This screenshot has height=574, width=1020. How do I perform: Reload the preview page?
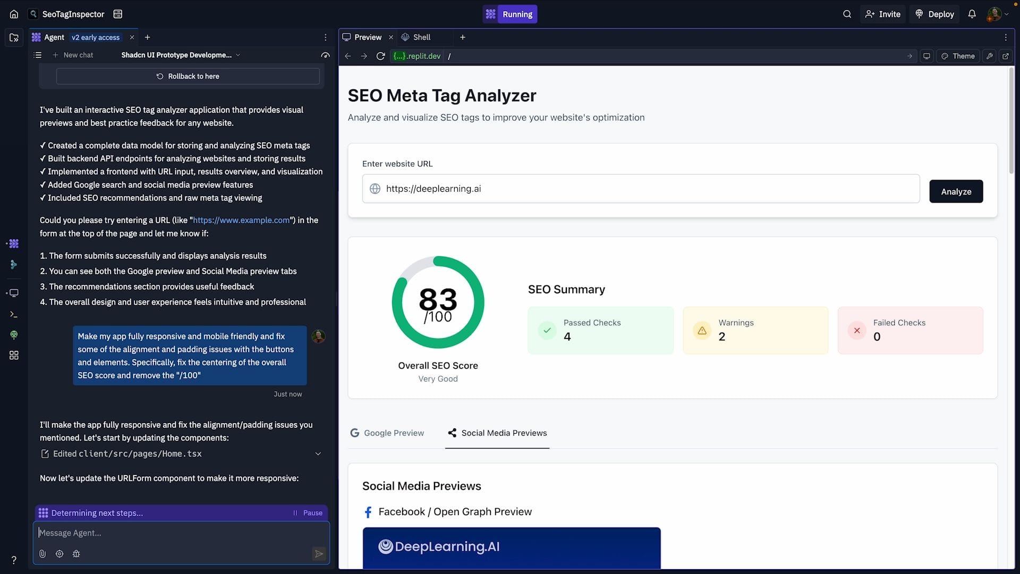(380, 56)
